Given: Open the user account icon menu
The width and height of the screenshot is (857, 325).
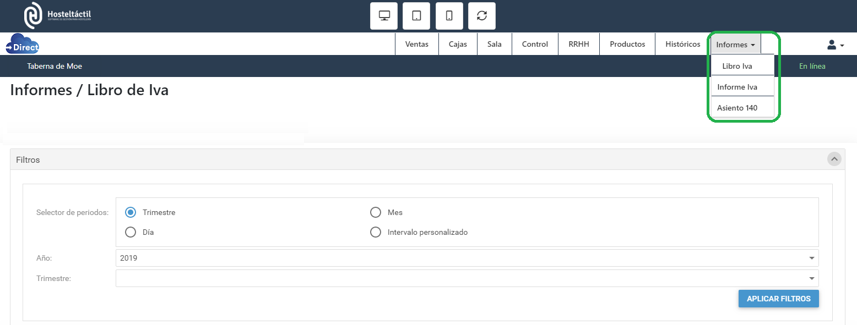Looking at the screenshot, I should 835,45.
